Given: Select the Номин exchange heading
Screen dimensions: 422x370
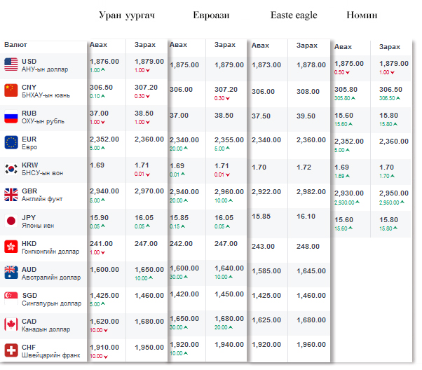Looking at the screenshot, I should tap(362, 15).
